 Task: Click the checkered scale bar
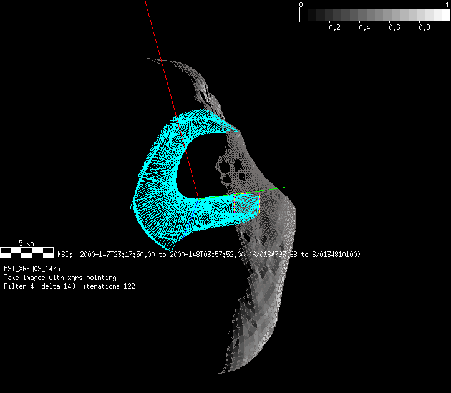click(x=27, y=253)
